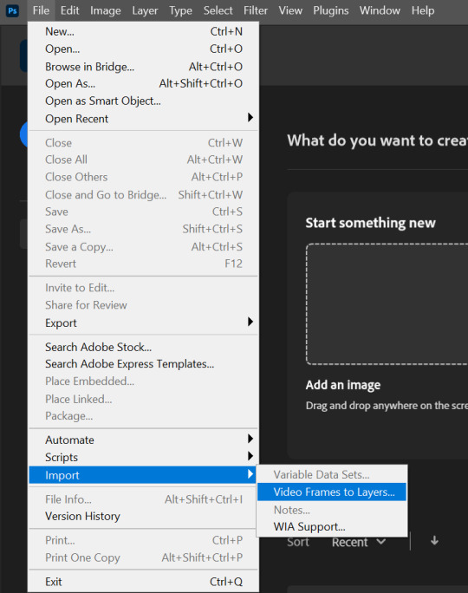The width and height of the screenshot is (468, 593).
Task: Click the Close All menu entry
Action: click(x=143, y=160)
